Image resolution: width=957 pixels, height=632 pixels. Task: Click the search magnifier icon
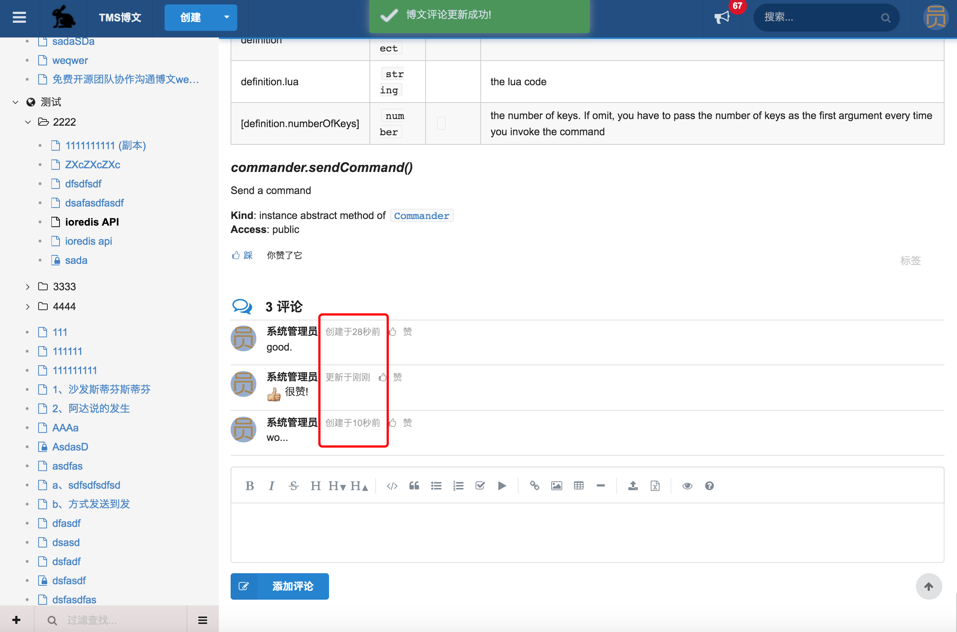(x=885, y=18)
